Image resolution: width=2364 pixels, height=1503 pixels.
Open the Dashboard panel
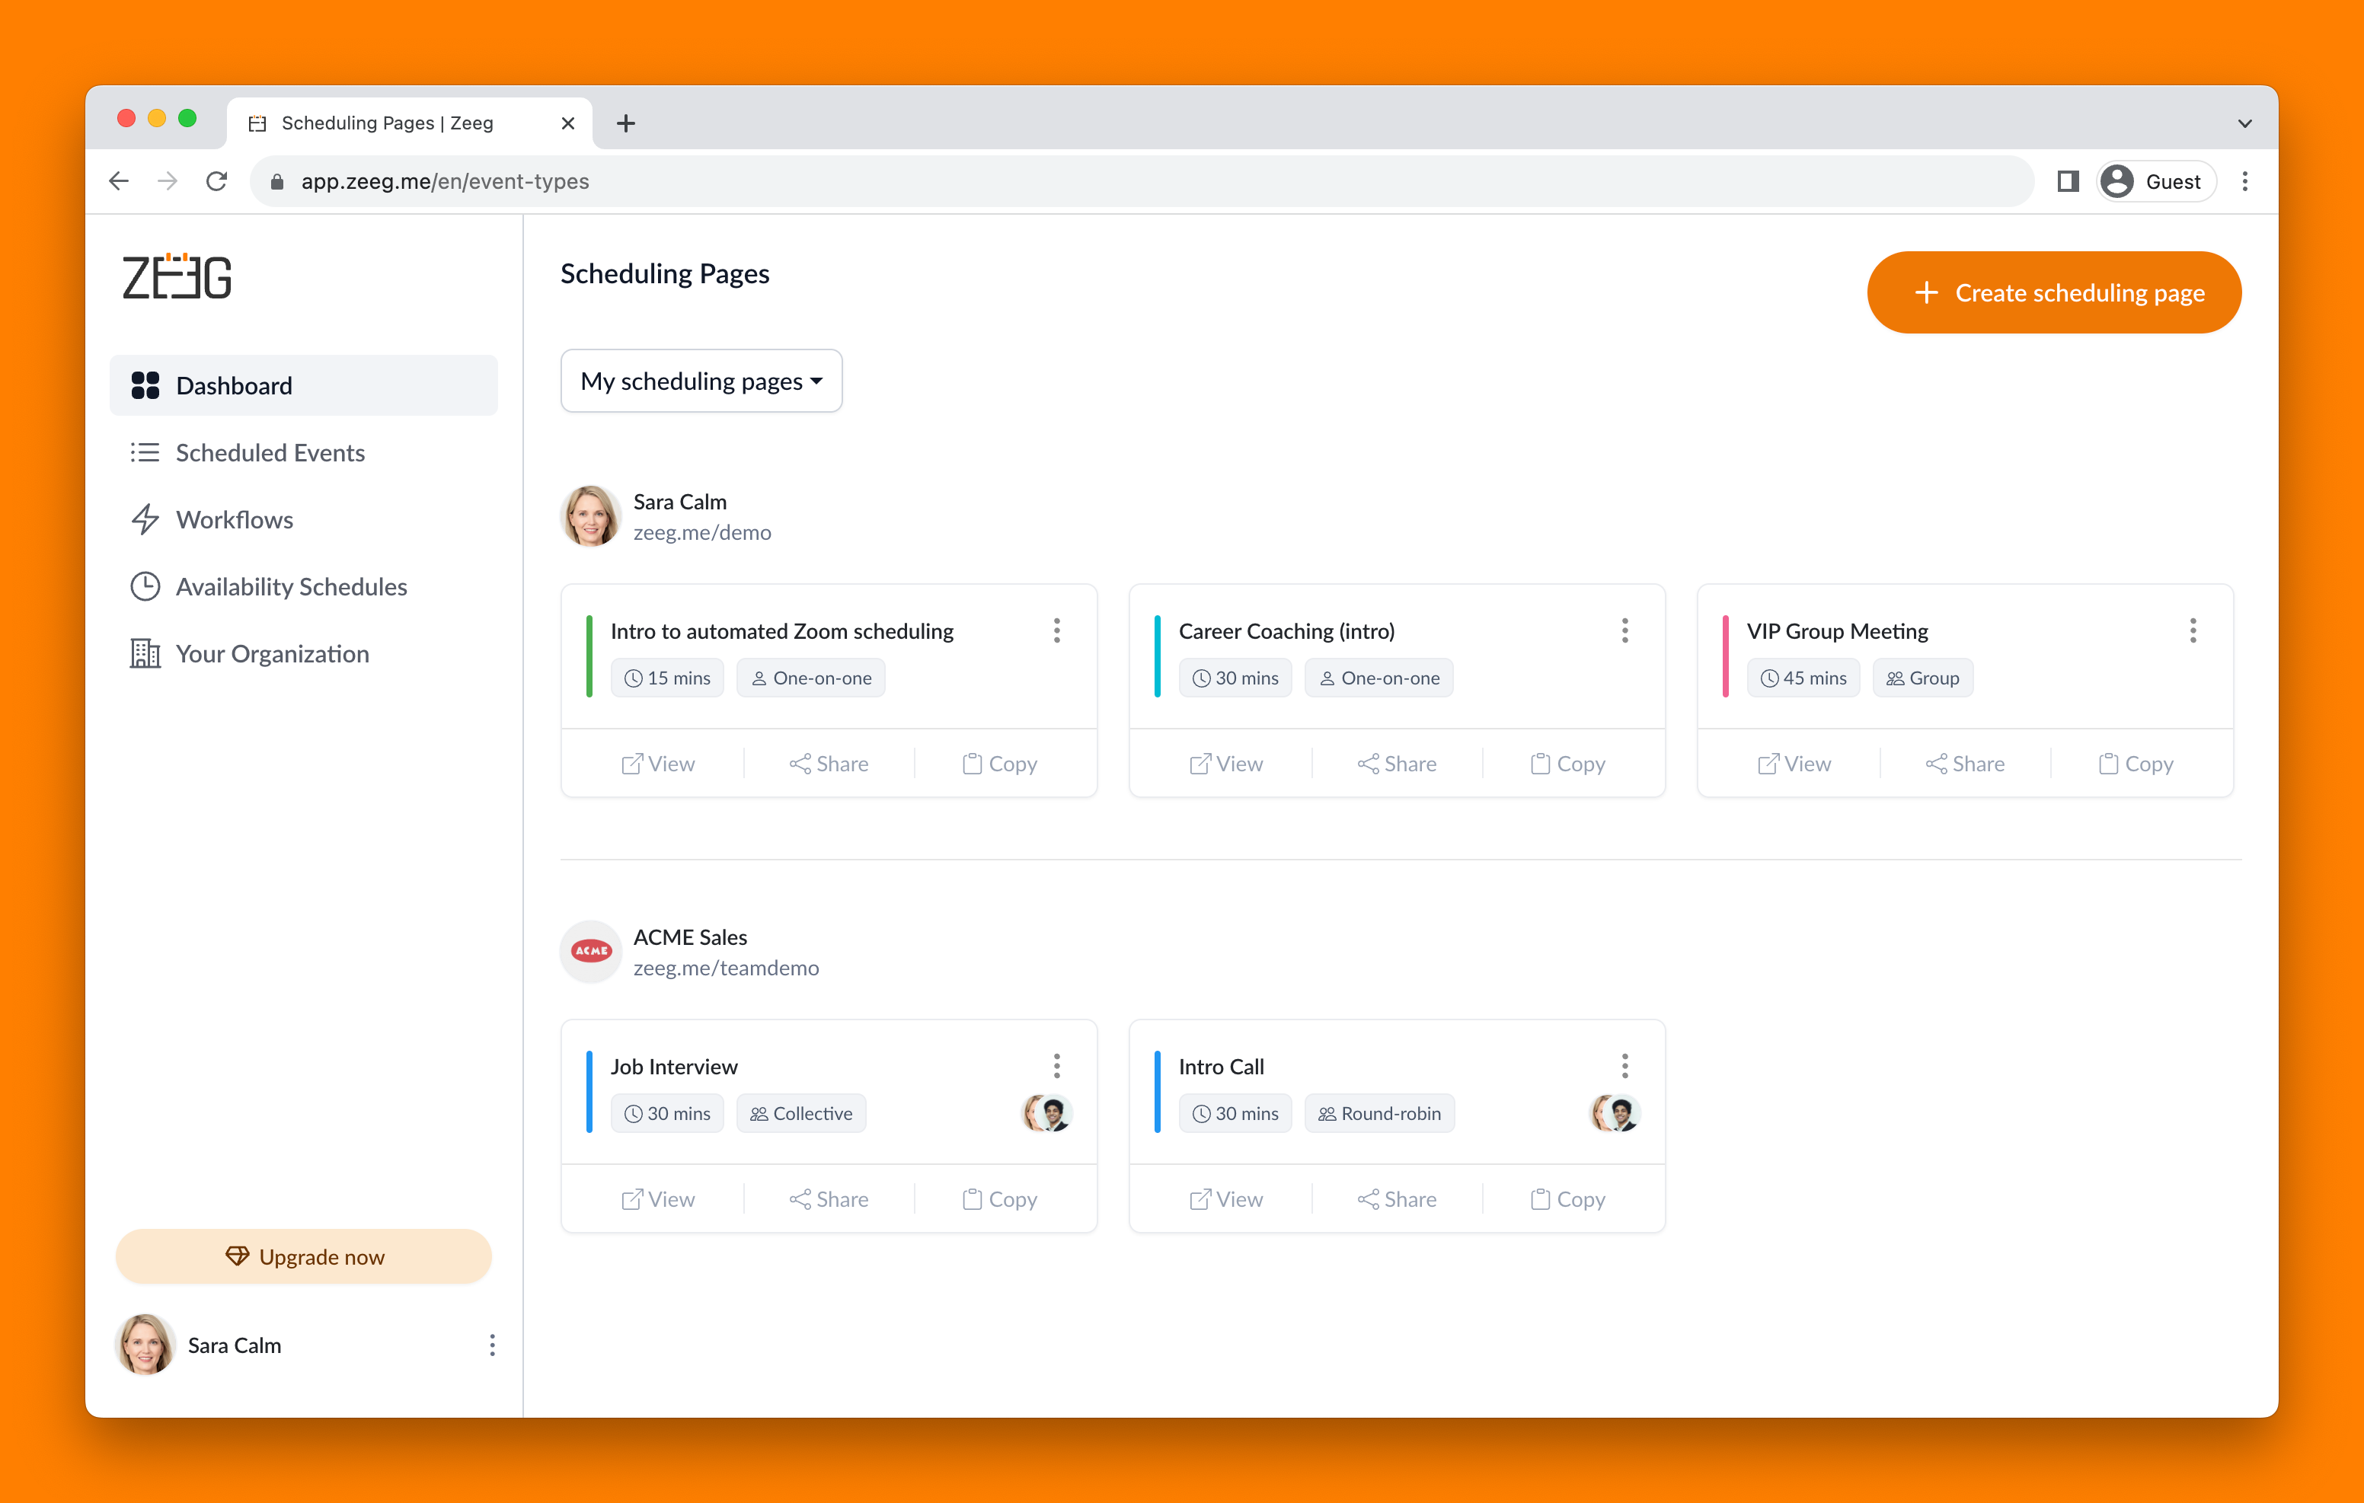coord(233,385)
